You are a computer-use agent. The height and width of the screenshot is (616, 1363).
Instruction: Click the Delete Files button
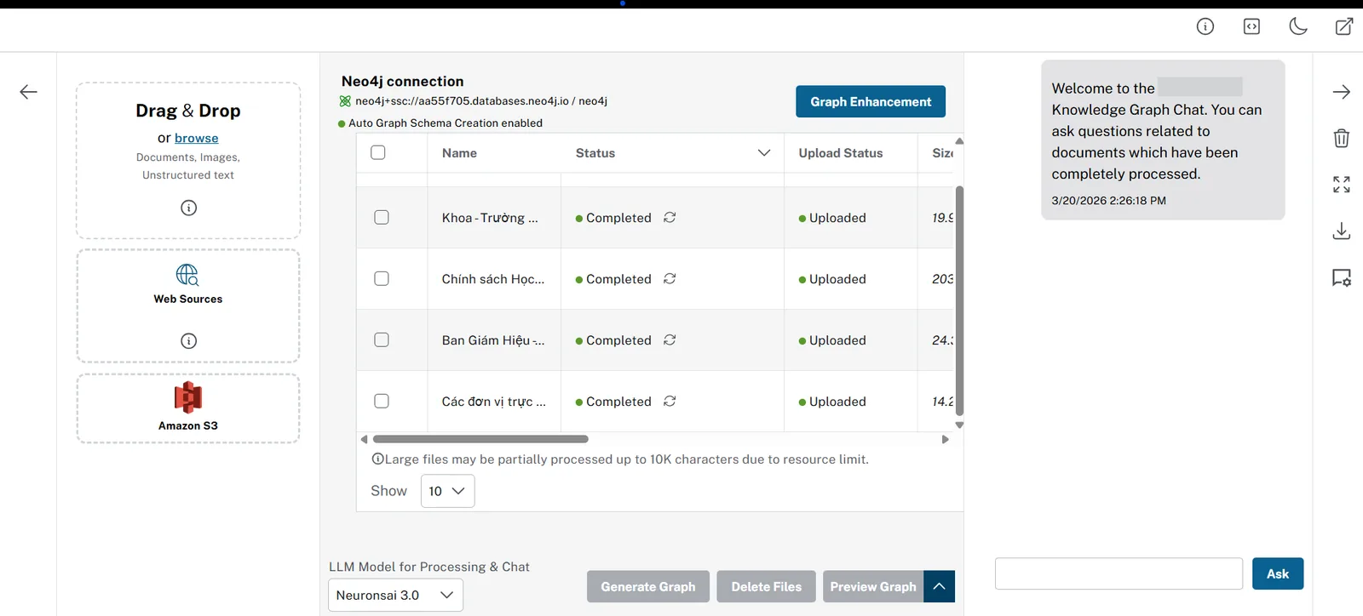click(767, 586)
